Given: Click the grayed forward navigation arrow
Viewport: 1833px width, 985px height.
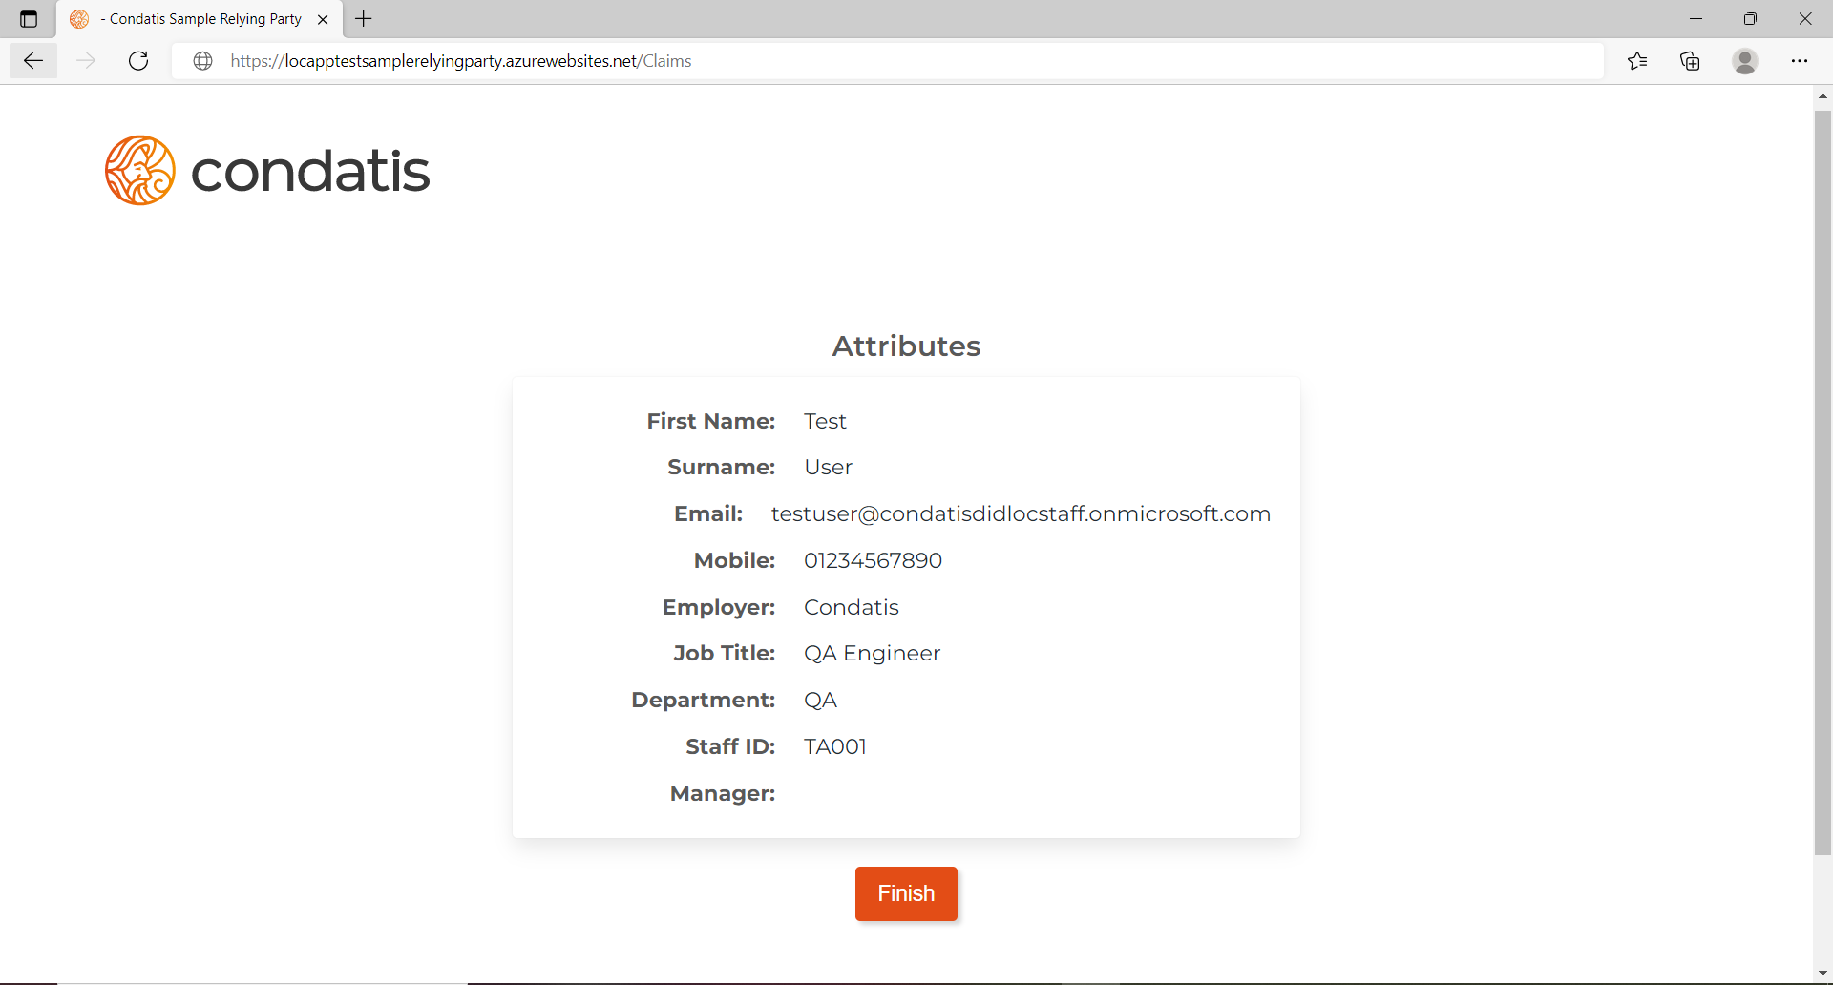Looking at the screenshot, I should [x=86, y=60].
